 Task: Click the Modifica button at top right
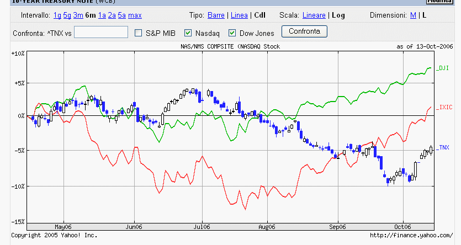pyautogui.click(x=439, y=2)
